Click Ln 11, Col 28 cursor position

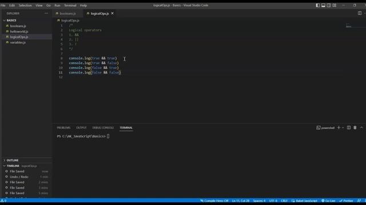tap(241, 201)
